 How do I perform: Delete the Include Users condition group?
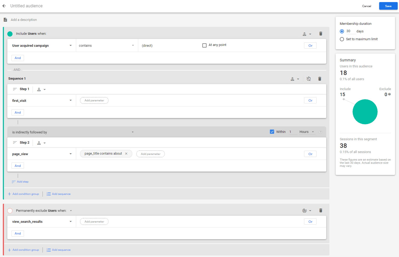(321, 34)
